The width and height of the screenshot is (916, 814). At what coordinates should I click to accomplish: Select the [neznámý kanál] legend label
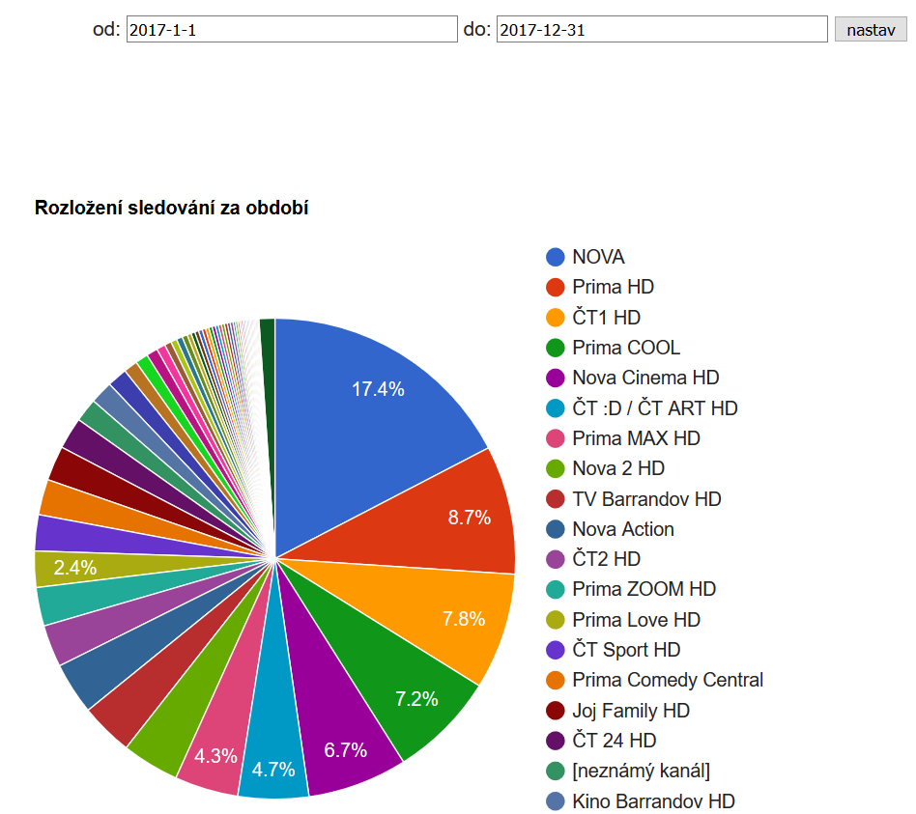tap(641, 772)
